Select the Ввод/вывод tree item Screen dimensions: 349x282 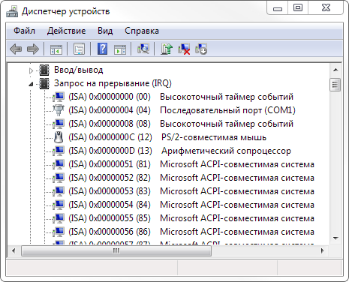click(x=79, y=70)
